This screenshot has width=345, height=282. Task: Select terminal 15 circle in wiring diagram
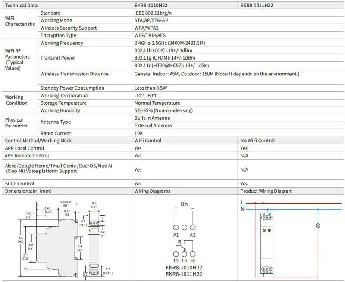pos(176,254)
